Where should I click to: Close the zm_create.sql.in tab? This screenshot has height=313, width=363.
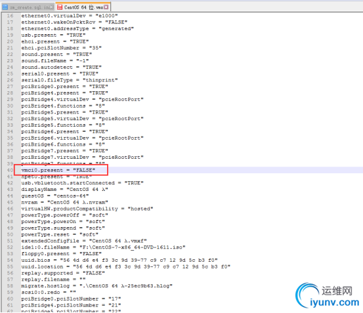coord(51,7)
